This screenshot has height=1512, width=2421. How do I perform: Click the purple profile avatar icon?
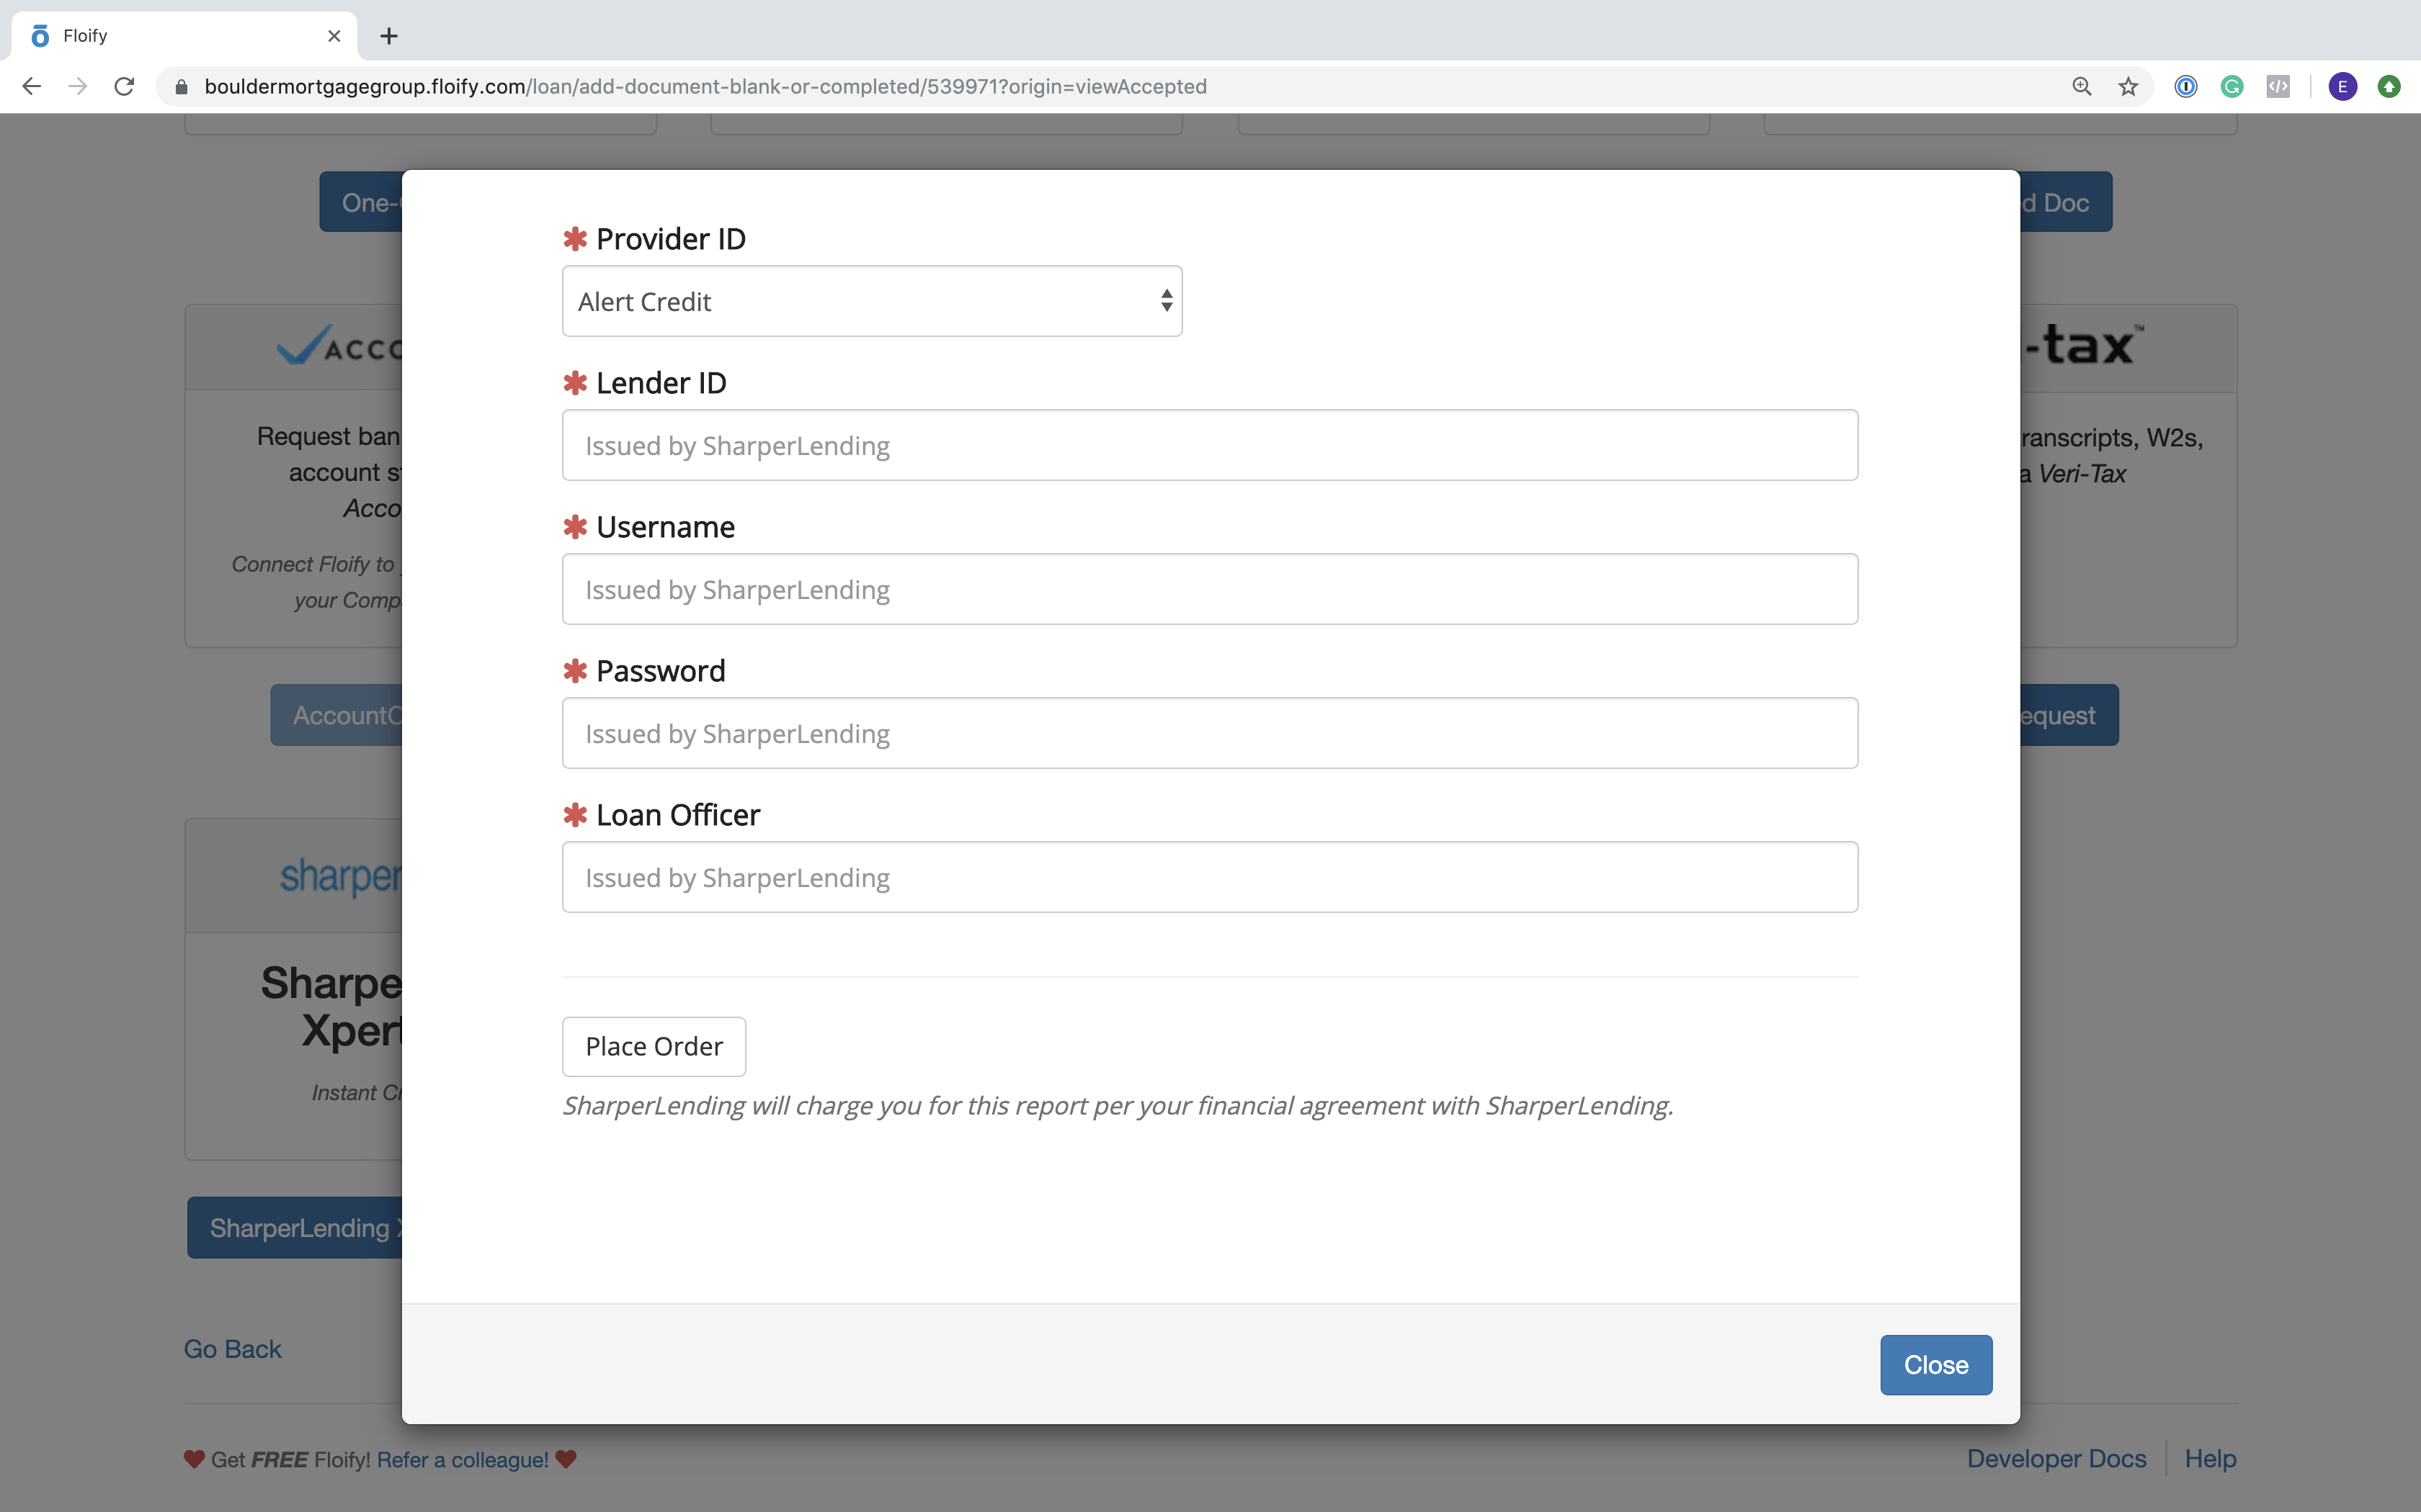tap(2342, 87)
